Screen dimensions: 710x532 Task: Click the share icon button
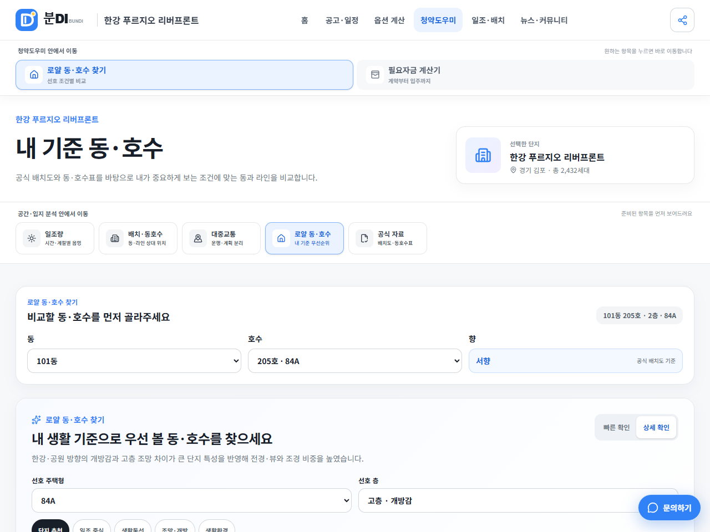(x=682, y=20)
